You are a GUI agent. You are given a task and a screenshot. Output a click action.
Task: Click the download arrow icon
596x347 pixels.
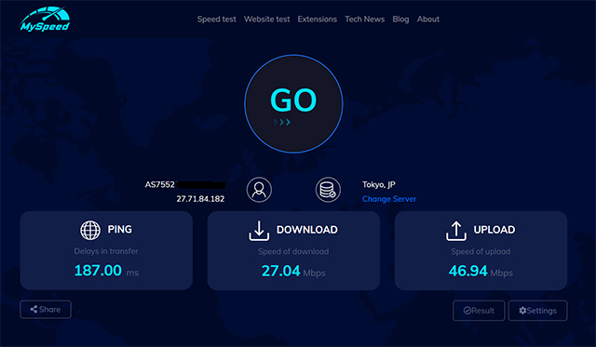[259, 231]
